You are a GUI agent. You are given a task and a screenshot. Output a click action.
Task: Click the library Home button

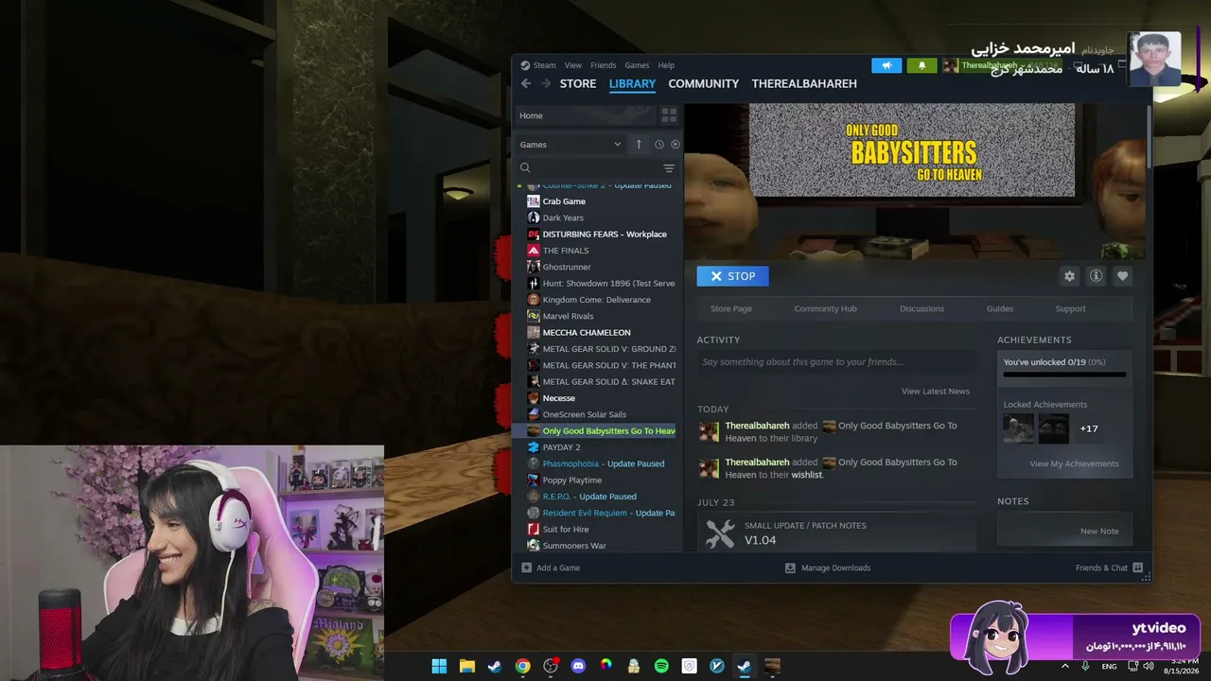tap(585, 115)
